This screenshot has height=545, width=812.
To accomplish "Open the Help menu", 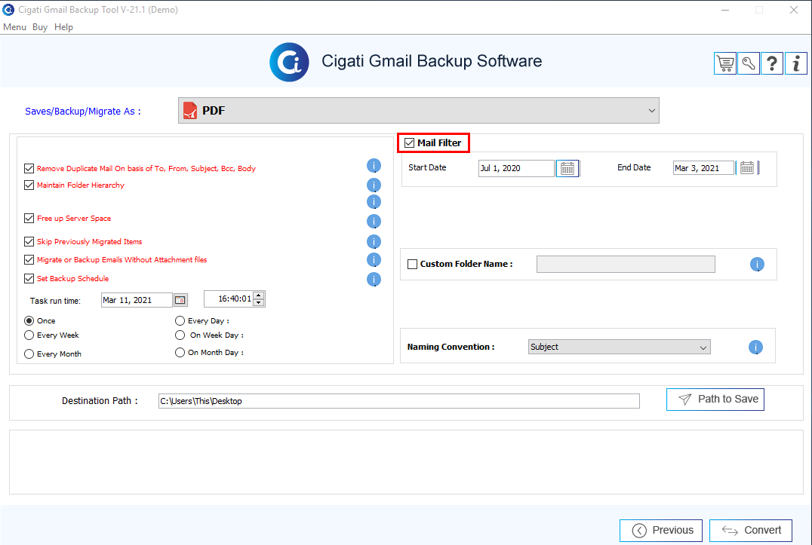I will click(63, 27).
